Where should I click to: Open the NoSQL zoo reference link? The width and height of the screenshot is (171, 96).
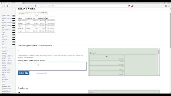[5, 50]
